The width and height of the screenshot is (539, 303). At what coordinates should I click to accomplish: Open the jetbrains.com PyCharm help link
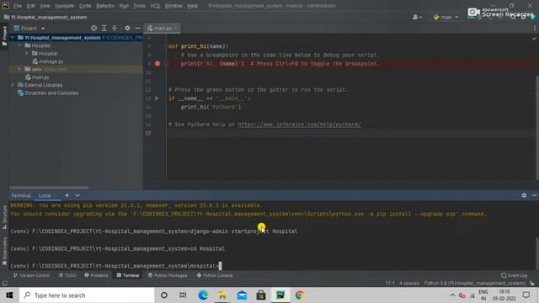pos(300,125)
